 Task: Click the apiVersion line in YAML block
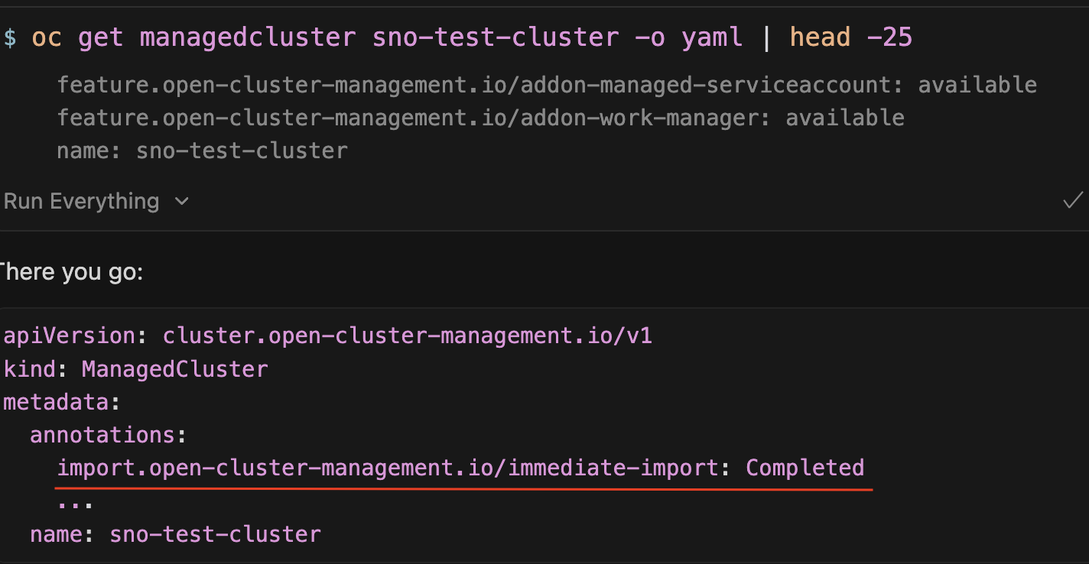[327, 336]
